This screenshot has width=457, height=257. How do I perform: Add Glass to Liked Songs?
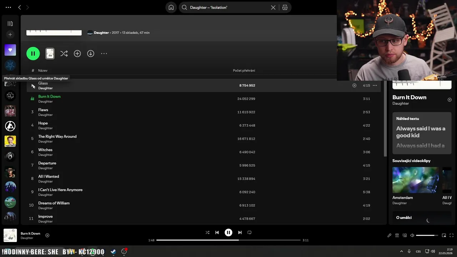(354, 86)
